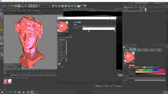
Task: Toggle the Y axis lock
Action: [x=33, y=6]
